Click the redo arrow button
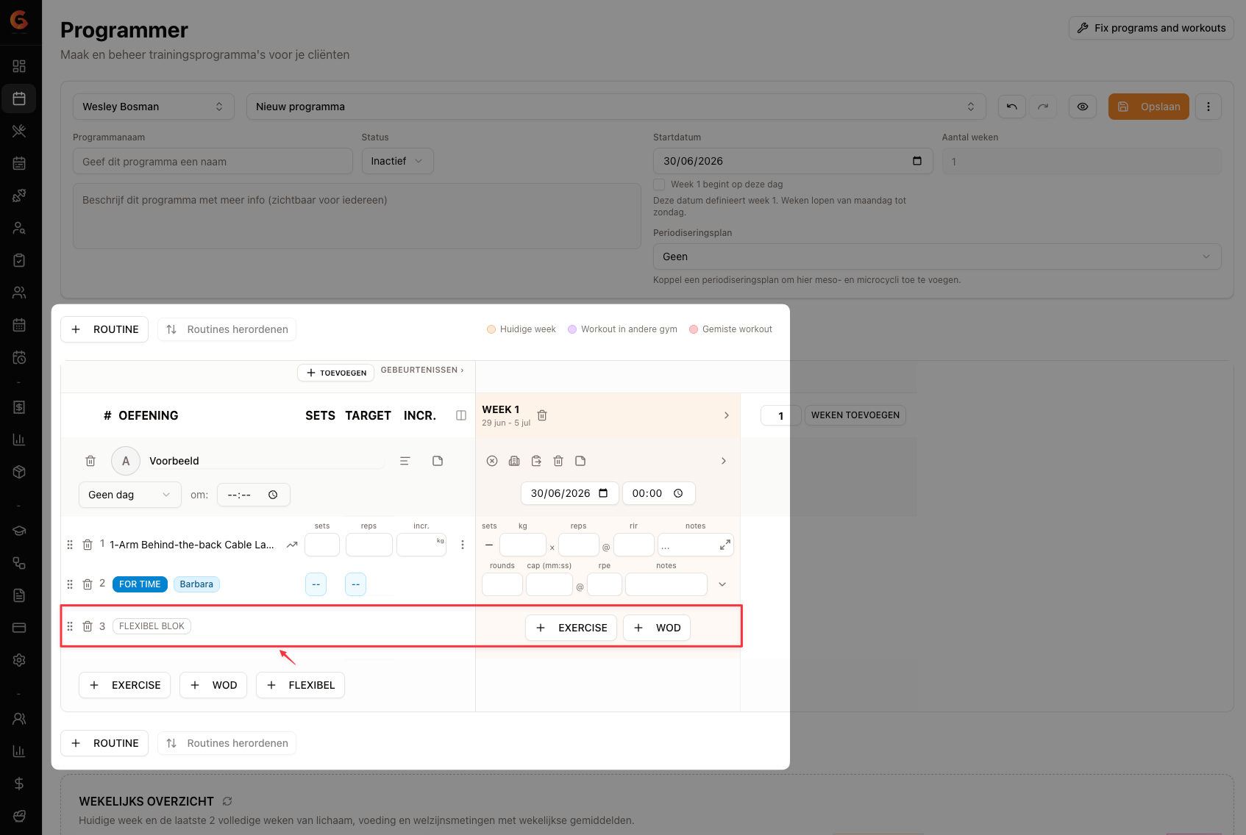This screenshot has height=835, width=1246. pos(1043,107)
